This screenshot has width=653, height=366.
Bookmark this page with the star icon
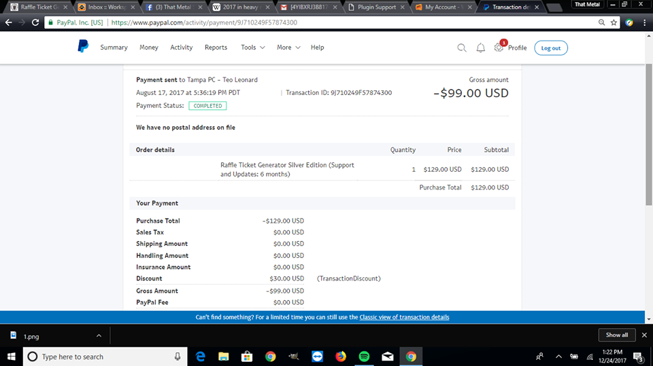point(614,22)
